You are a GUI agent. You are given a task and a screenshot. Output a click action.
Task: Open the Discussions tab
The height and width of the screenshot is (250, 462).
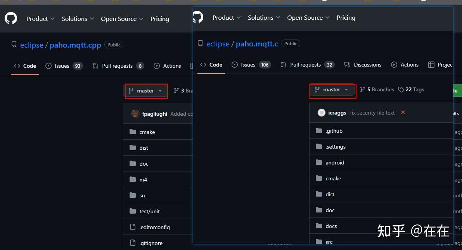363,65
